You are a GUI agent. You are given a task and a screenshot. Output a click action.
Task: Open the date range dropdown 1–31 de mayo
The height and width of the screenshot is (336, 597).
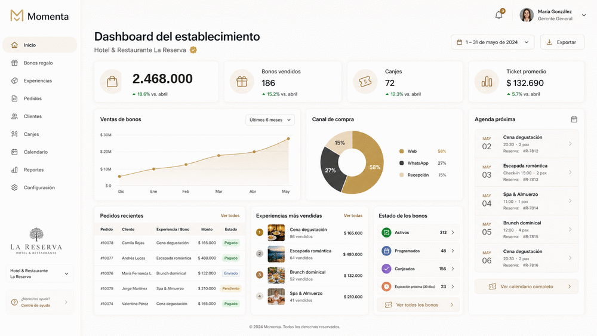click(x=493, y=42)
